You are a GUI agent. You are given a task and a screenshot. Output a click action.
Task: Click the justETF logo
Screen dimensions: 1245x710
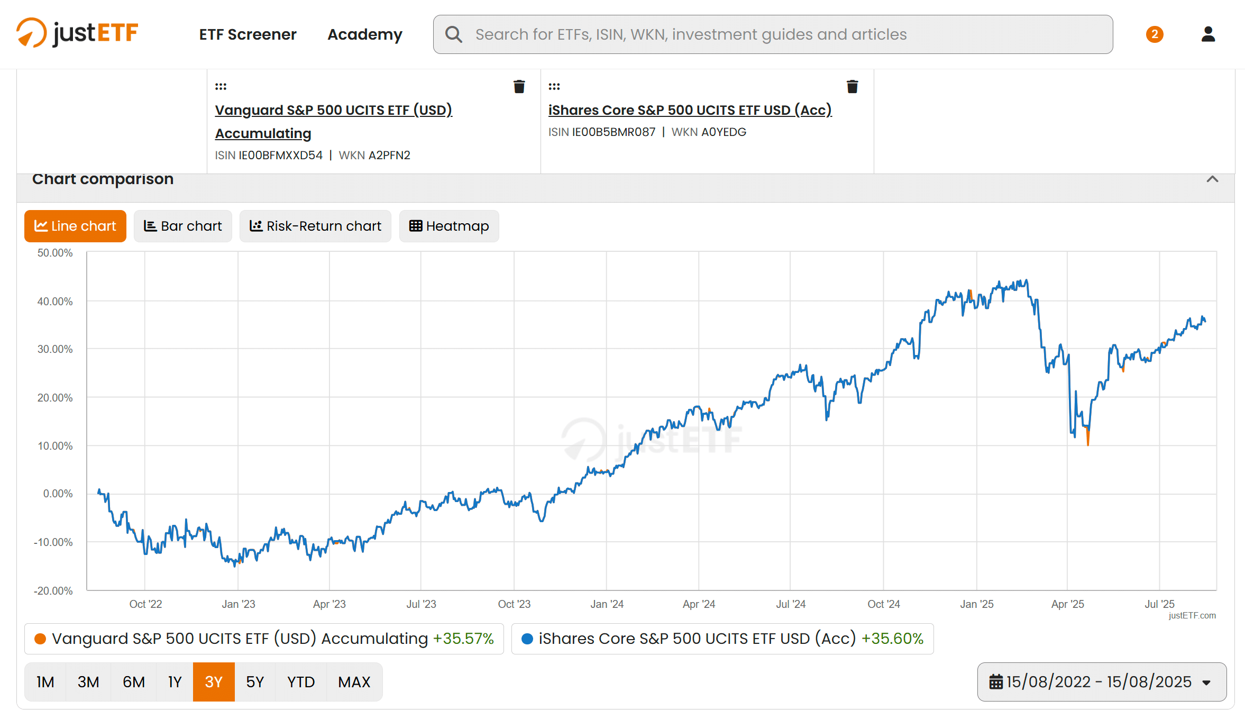pos(77,33)
